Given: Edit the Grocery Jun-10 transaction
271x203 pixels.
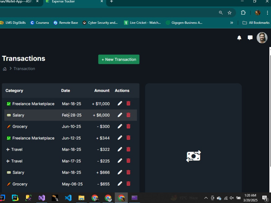Looking at the screenshot, I should click(x=120, y=126).
